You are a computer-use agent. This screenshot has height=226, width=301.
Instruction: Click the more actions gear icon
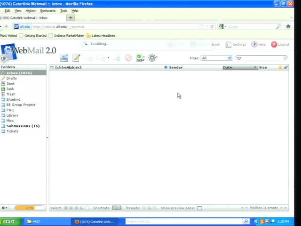[x=152, y=57]
